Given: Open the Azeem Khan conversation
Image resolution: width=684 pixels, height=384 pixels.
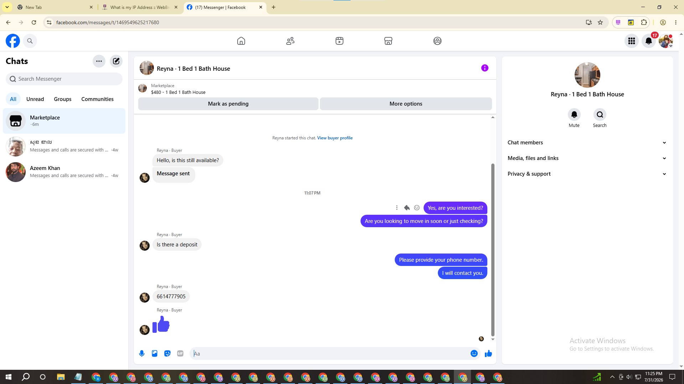Looking at the screenshot, I should click(x=64, y=172).
